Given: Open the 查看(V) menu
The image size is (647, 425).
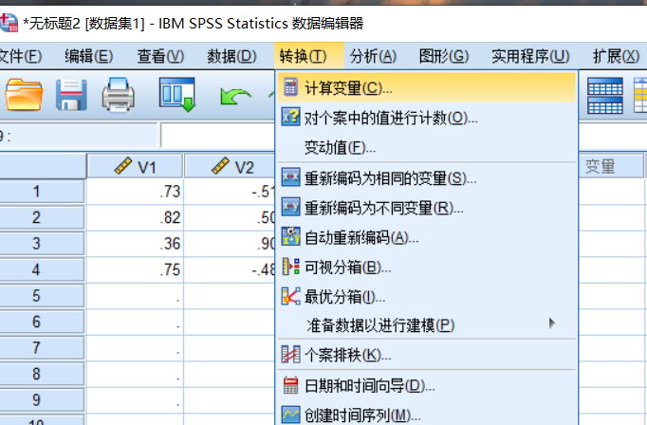Looking at the screenshot, I should click(160, 56).
